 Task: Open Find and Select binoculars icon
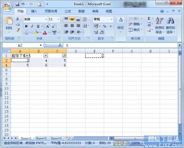click(170, 25)
